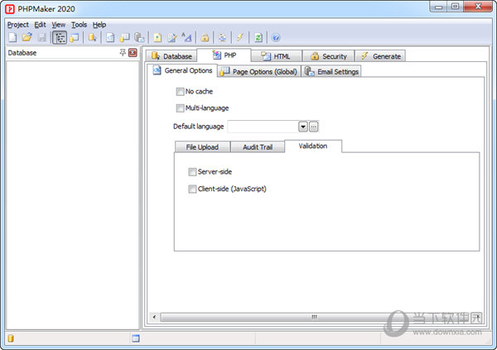The image size is (497, 350).
Task: Open the Edit menu
Action: point(40,25)
